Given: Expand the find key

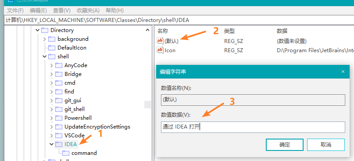Looking at the screenshot, I should tap(51, 92).
